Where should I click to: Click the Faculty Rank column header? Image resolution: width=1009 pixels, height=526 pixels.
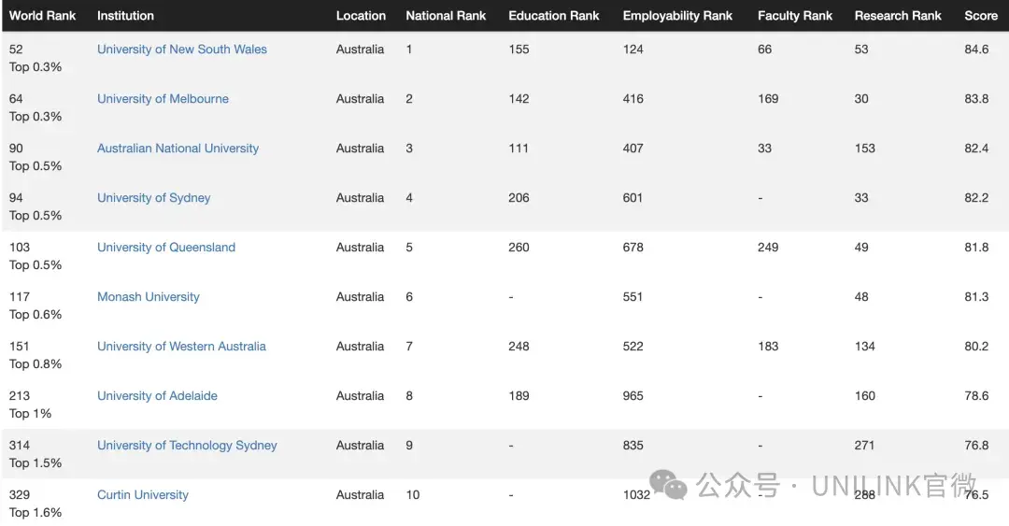coord(794,16)
